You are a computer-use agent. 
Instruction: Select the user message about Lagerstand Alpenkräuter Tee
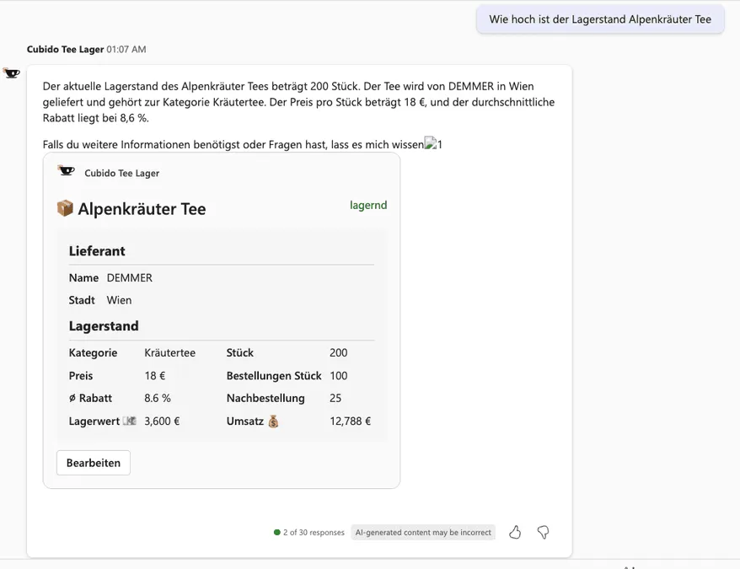(x=599, y=19)
